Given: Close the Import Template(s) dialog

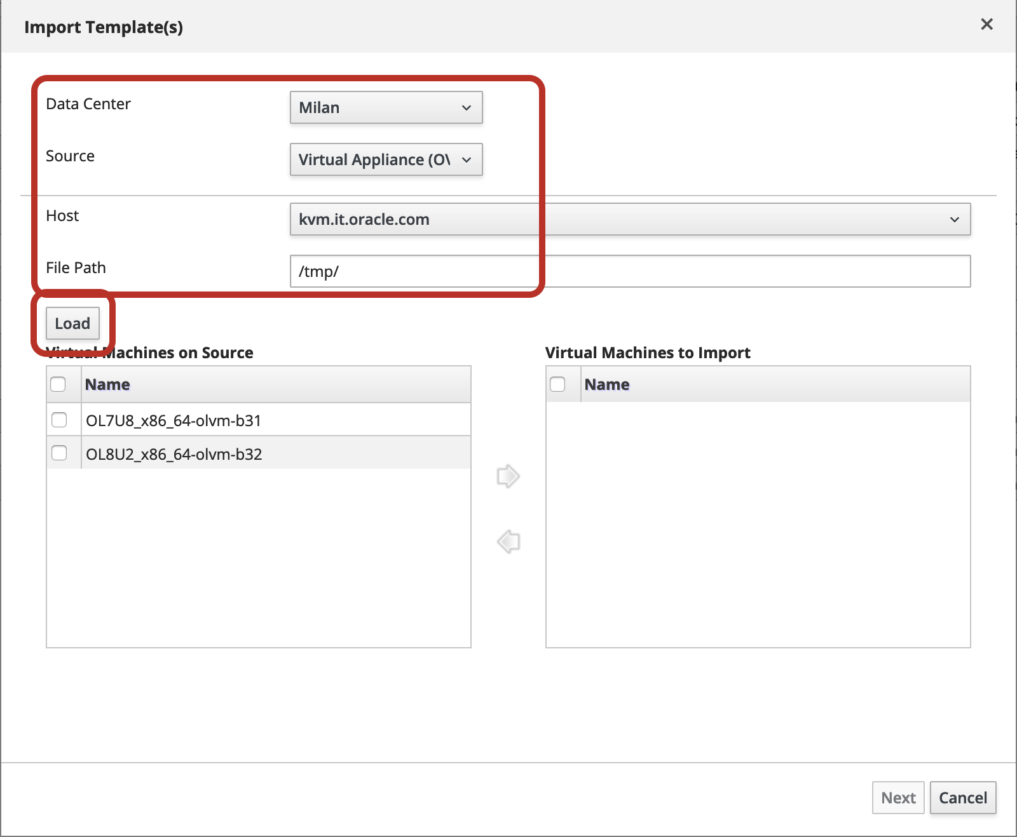Looking at the screenshot, I should point(986,24).
